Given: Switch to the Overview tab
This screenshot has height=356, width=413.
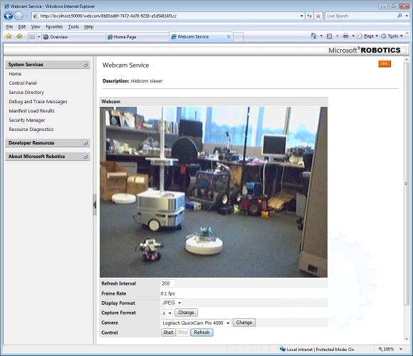Looking at the screenshot, I should [x=73, y=37].
